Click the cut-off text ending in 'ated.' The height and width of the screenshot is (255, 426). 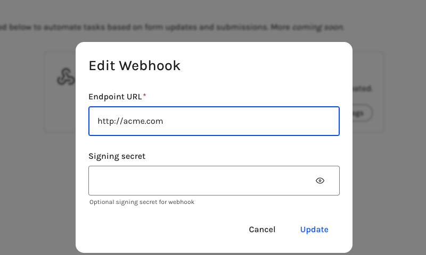point(363,88)
